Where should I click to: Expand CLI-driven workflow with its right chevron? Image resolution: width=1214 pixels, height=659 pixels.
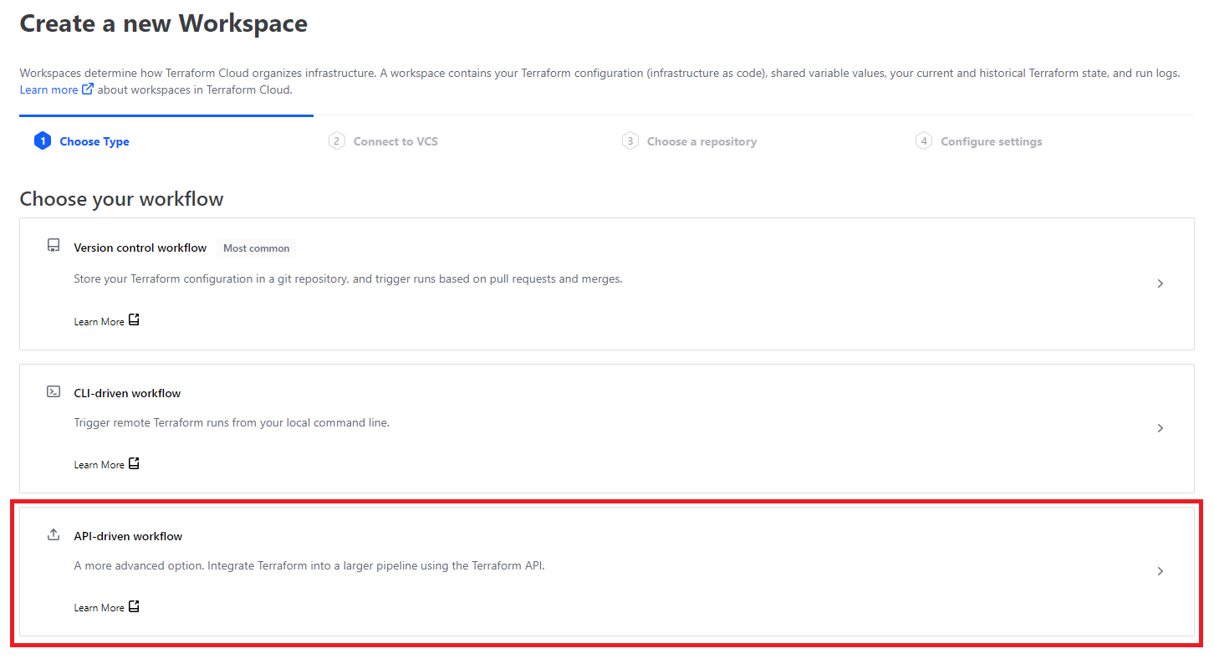pyautogui.click(x=1160, y=427)
